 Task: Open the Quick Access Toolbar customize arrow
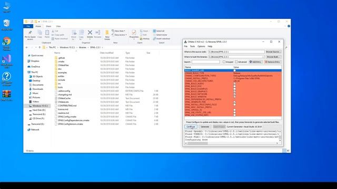[39, 22]
